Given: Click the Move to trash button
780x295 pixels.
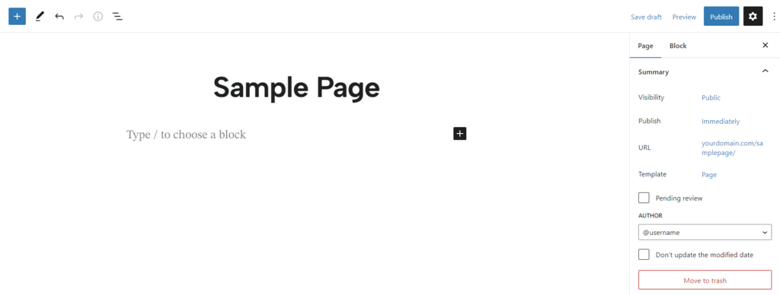Looking at the screenshot, I should tap(705, 280).
